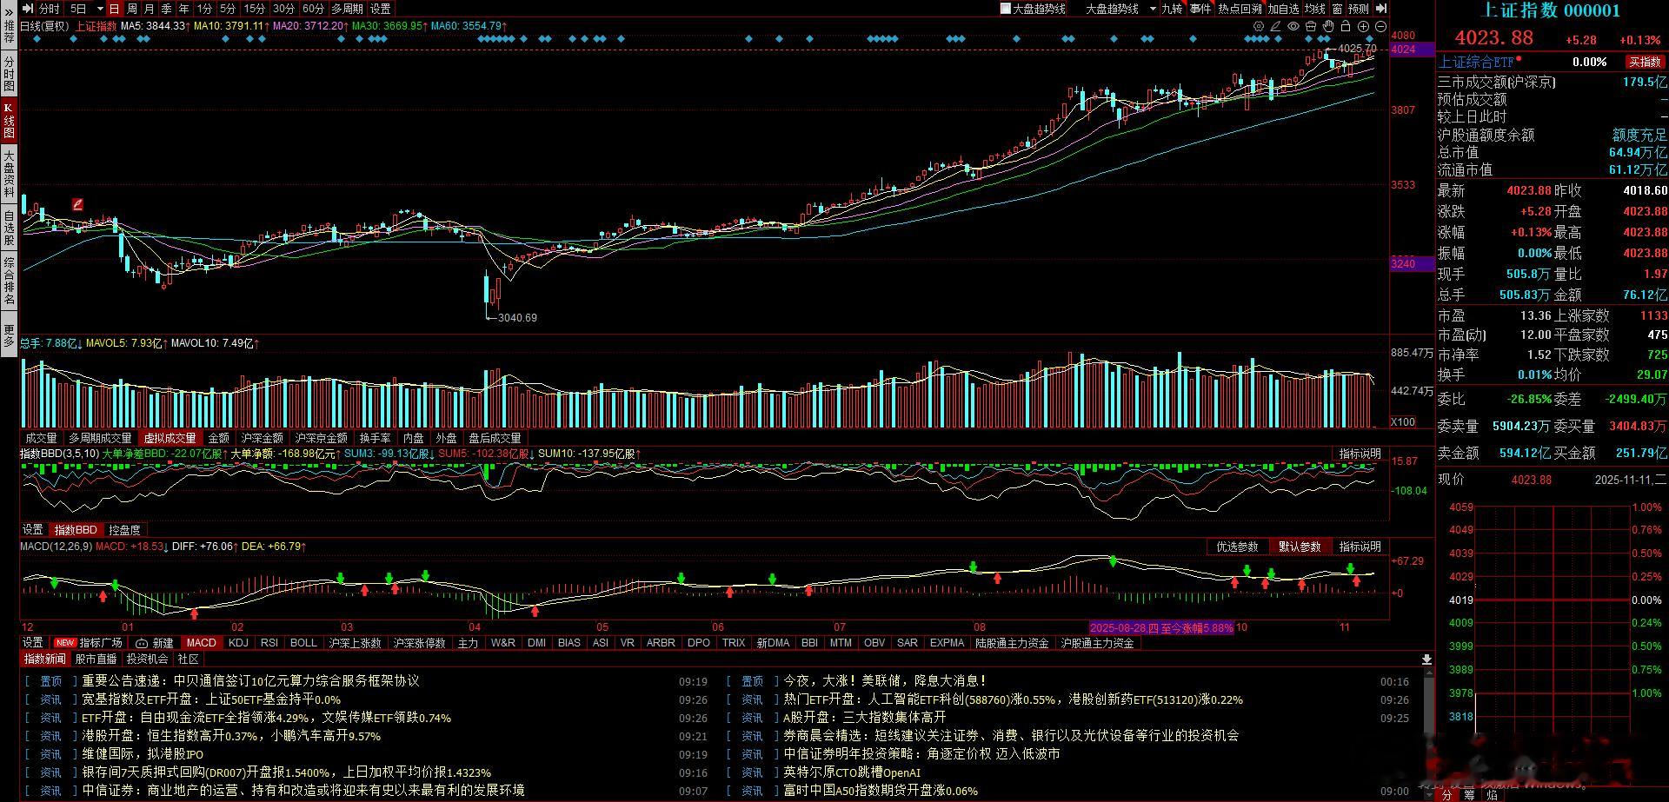The image size is (1669, 802).
Task: Click 加自选 to add to watchlist
Action: coord(1283,9)
